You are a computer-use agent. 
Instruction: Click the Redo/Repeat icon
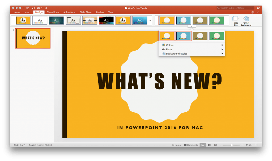click(x=46, y=8)
